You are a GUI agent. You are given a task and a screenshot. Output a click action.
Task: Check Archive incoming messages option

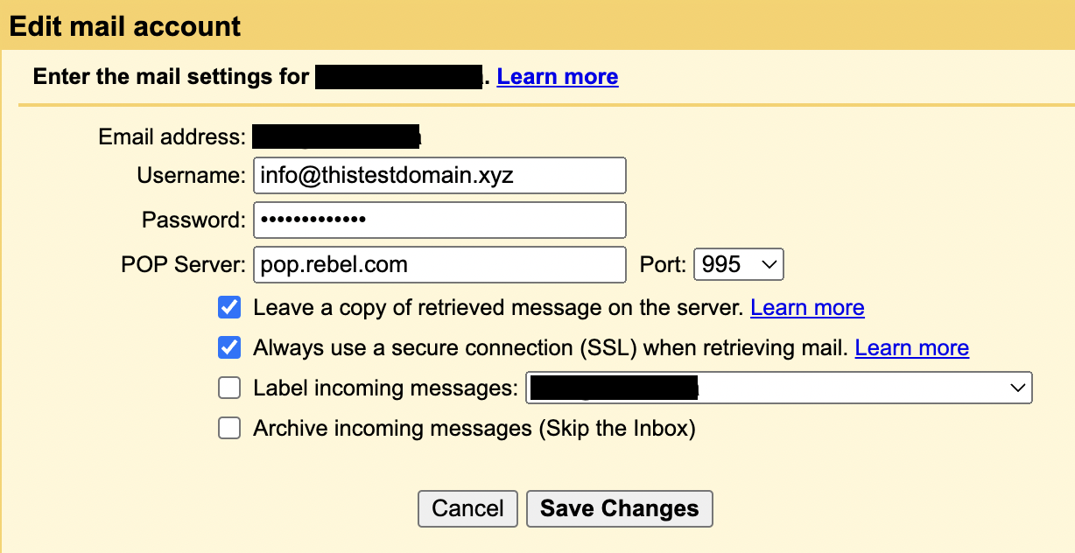pyautogui.click(x=229, y=428)
